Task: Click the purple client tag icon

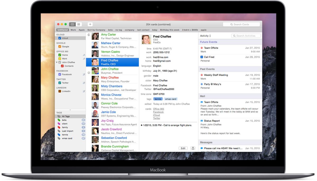Action: 59,124
